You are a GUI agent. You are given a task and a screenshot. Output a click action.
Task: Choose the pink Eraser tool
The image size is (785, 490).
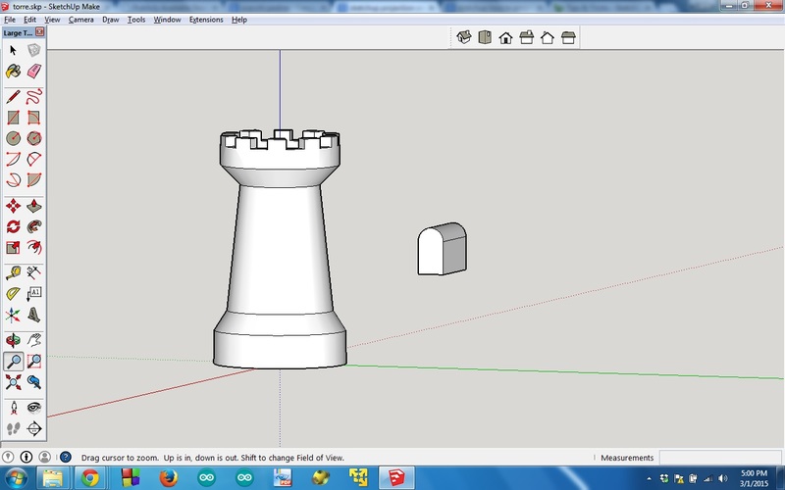pos(33,71)
